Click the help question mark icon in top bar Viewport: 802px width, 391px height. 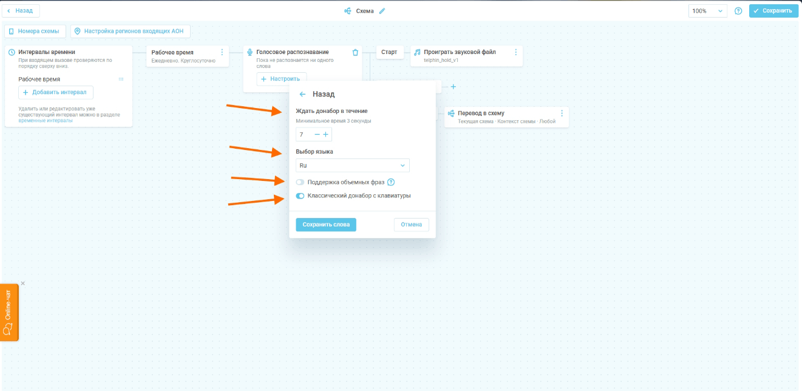coord(738,11)
